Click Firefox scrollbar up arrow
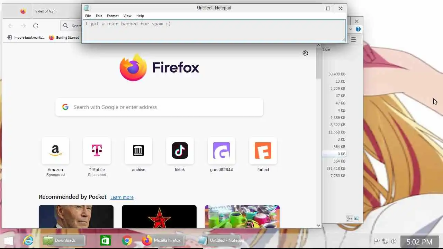Screen dimensions: 443x249 pos(319,45)
